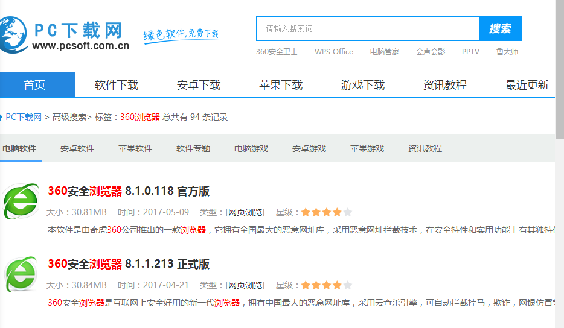Select the 电脑软件 category tab
The image size is (564, 328).
[19, 148]
